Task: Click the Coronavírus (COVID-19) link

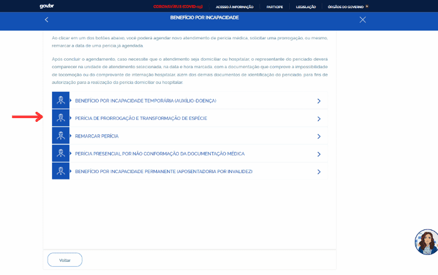Action: tap(178, 6)
